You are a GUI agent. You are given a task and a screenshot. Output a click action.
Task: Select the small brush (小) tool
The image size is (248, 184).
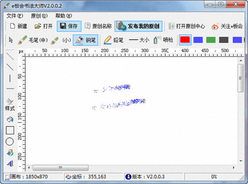pos(61,40)
